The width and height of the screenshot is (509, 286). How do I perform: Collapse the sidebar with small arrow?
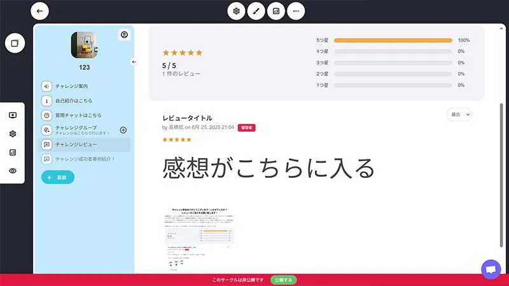(x=134, y=62)
